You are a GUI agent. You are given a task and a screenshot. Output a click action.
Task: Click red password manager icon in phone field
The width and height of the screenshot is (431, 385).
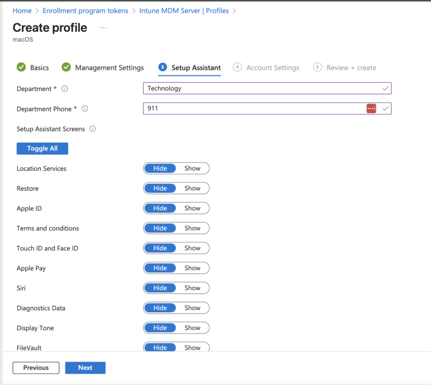tap(371, 109)
